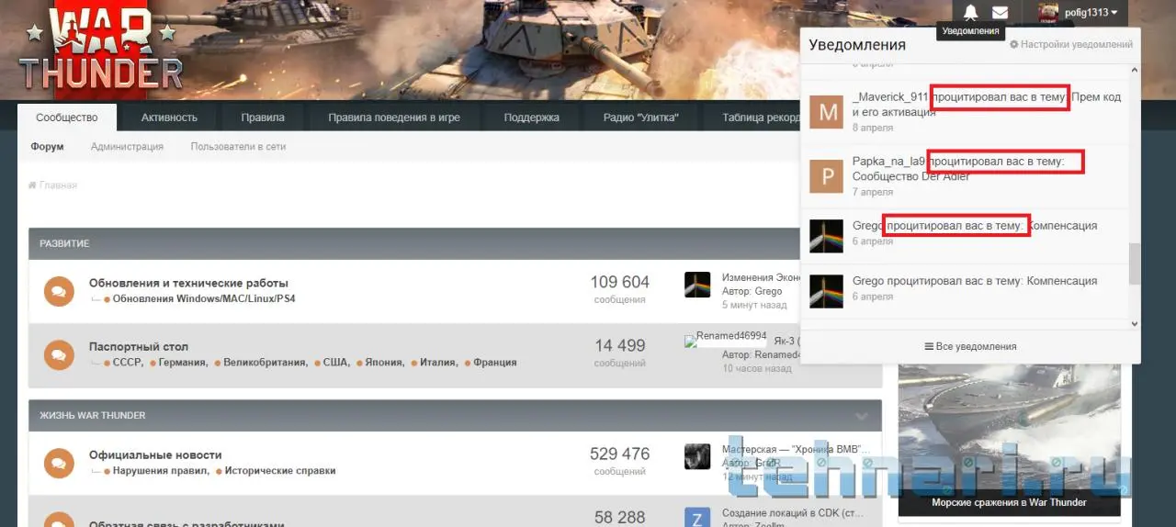Viewport: 1176px width, 527px height.
Task: Click the notifications list scrollbar thumb
Action: (1134, 263)
